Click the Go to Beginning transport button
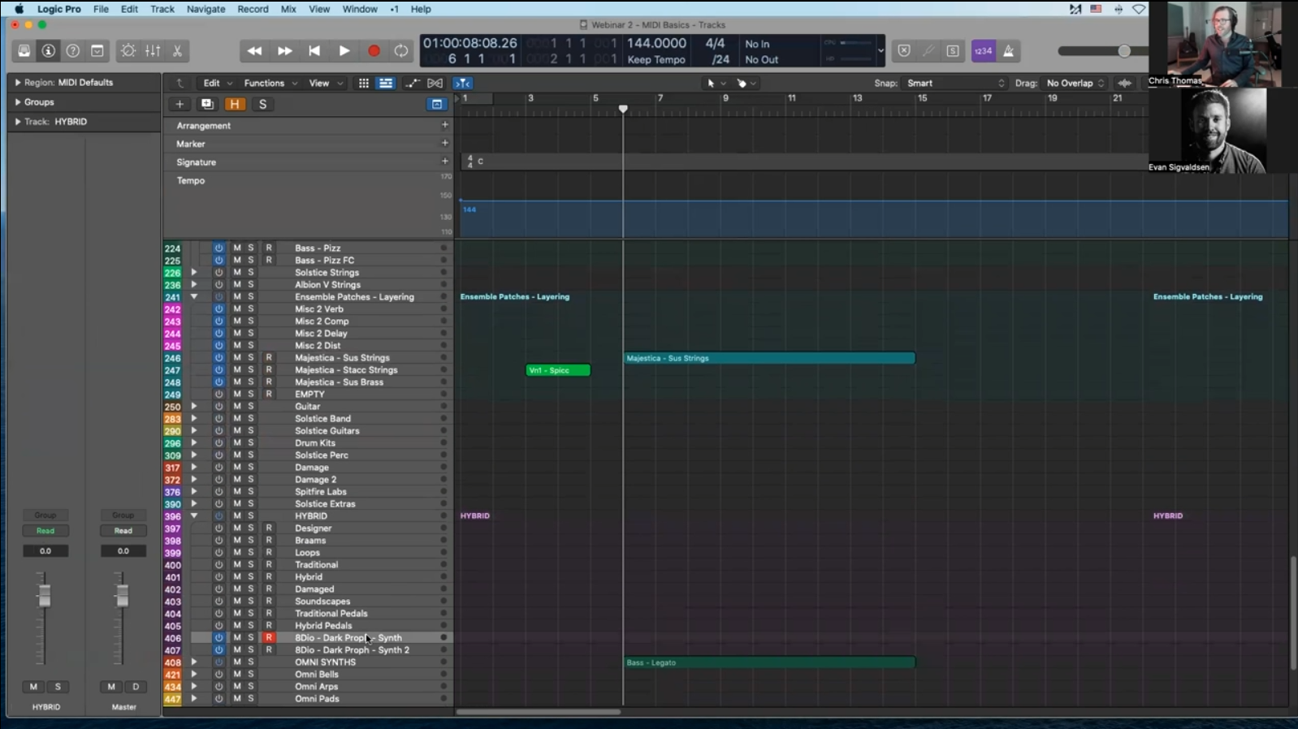Image resolution: width=1298 pixels, height=729 pixels. point(314,51)
